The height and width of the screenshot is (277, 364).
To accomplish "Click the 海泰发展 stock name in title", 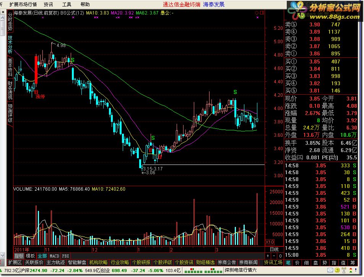I will [214, 5].
